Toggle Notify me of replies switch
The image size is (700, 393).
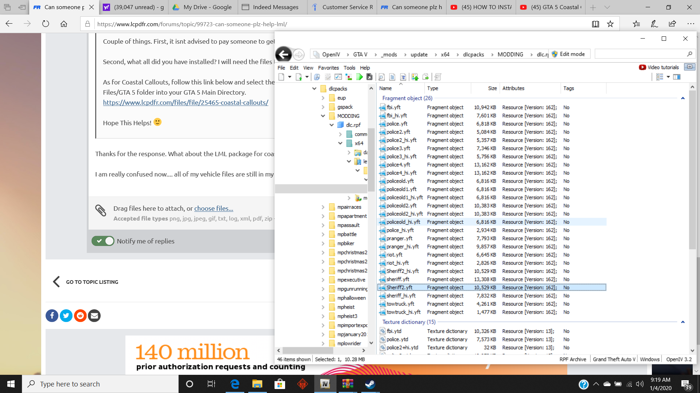click(103, 241)
